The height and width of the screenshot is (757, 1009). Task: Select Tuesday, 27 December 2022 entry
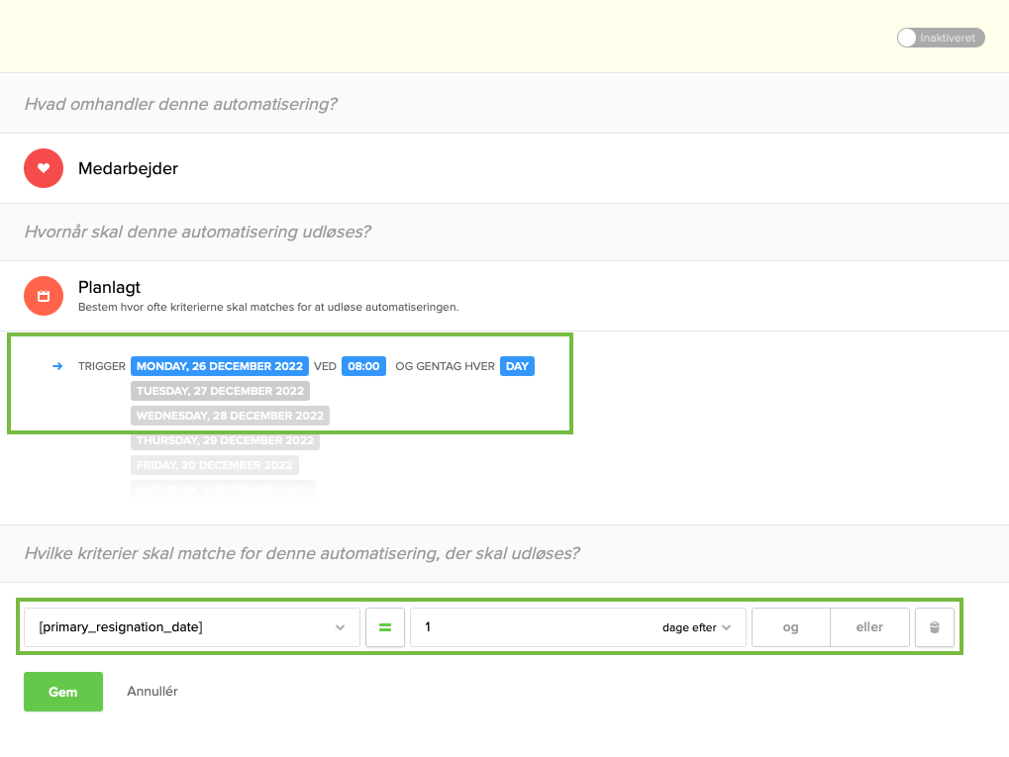pyautogui.click(x=220, y=390)
